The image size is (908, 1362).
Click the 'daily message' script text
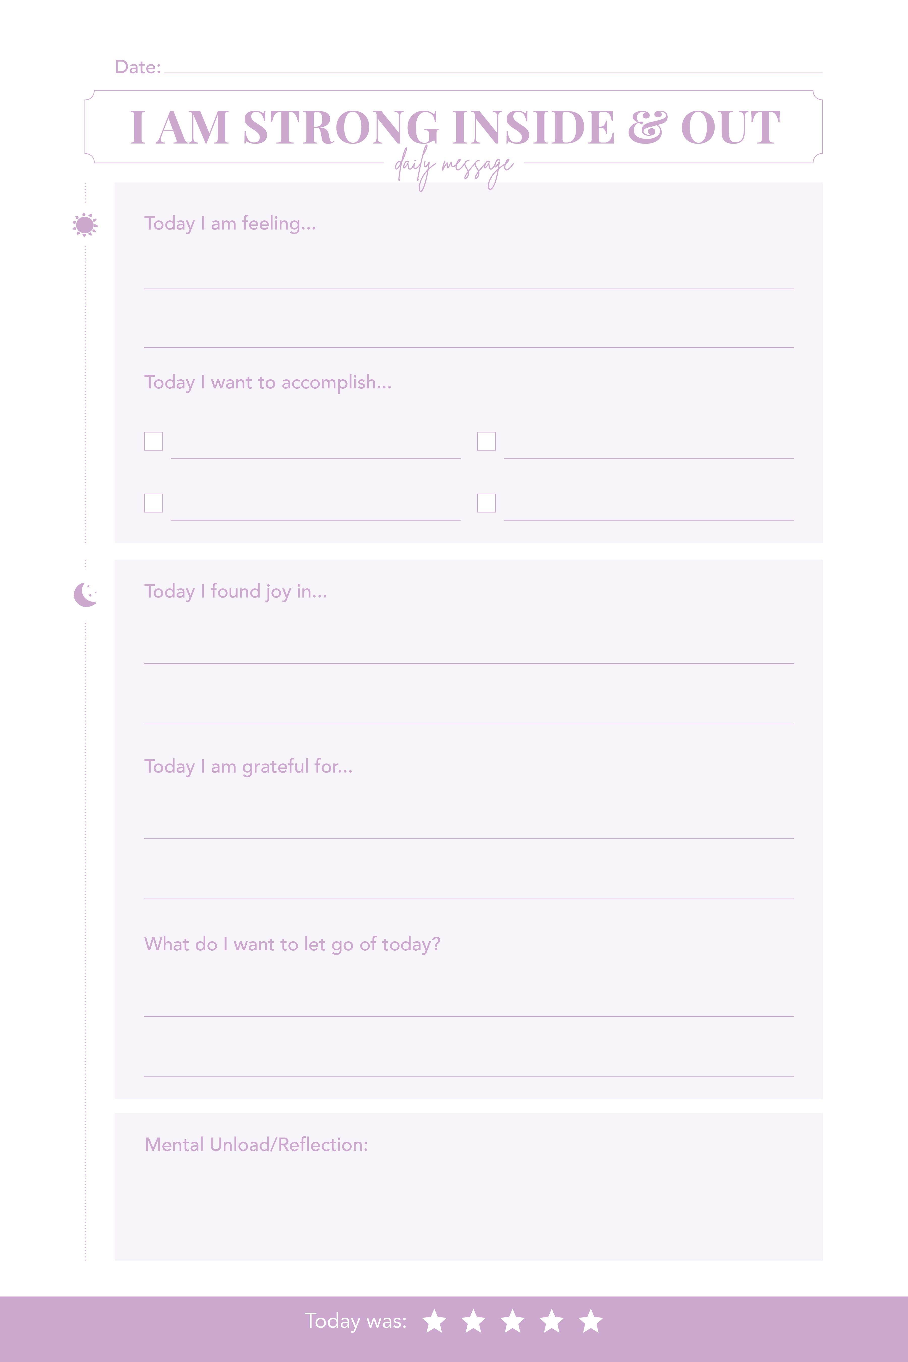(453, 167)
